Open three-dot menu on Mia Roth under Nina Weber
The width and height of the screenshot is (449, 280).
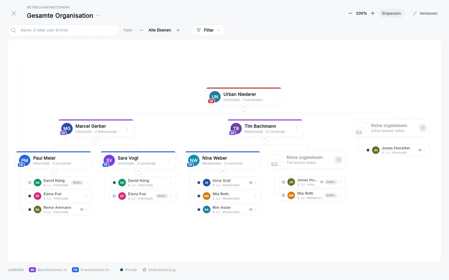(x=255, y=196)
